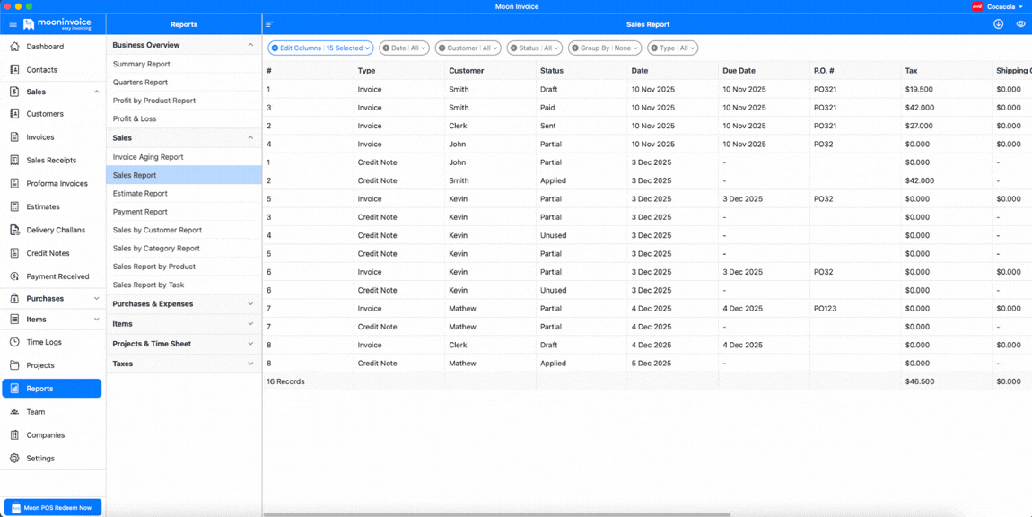Toggle the sidebar with the hamburger icon
1032x517 pixels.
pyautogui.click(x=12, y=24)
